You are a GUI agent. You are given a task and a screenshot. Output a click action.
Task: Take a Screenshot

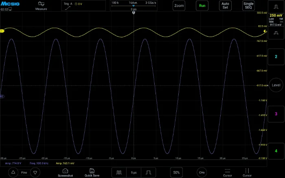65,173
